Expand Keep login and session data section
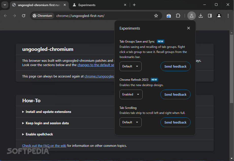Screen dimensions: 234x161 click(x=45, y=123)
